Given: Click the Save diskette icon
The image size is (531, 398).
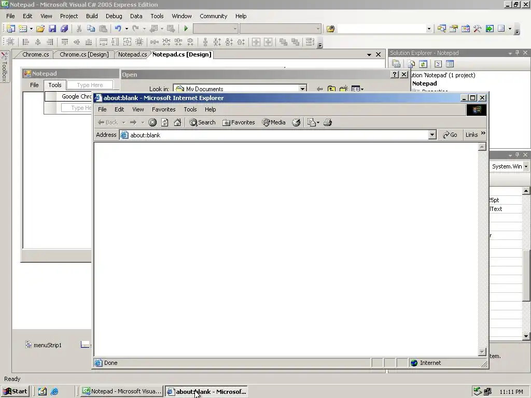Looking at the screenshot, I should click(52, 29).
